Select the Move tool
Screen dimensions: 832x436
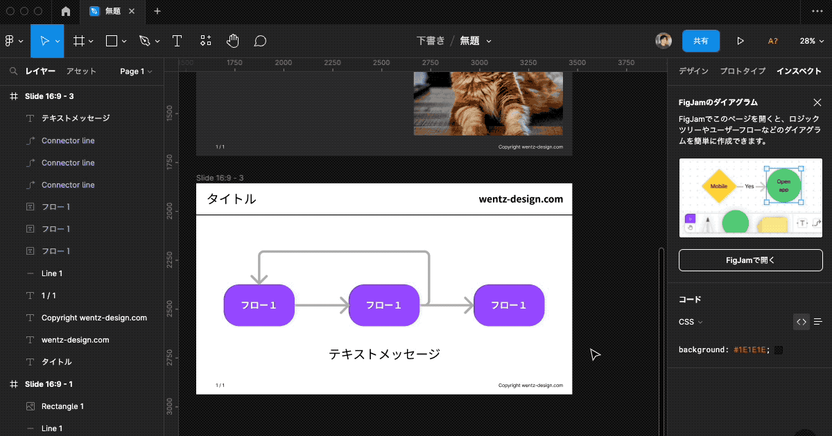coord(43,41)
